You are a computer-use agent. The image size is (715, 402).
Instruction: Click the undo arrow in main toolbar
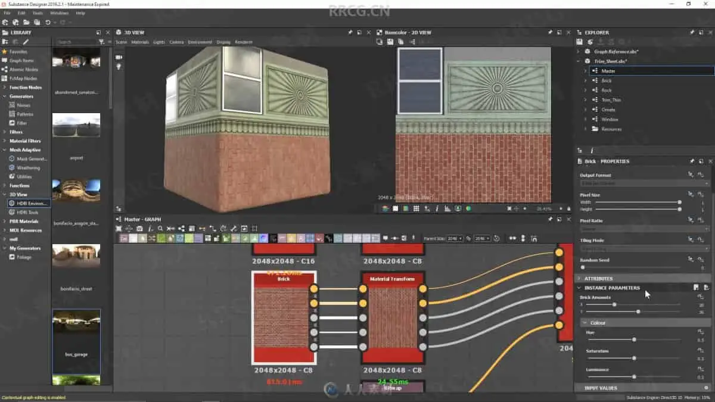pos(48,22)
